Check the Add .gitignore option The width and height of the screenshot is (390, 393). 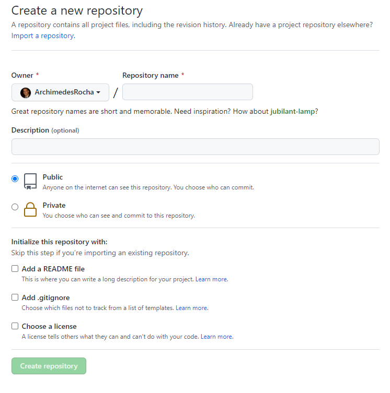[x=15, y=297]
